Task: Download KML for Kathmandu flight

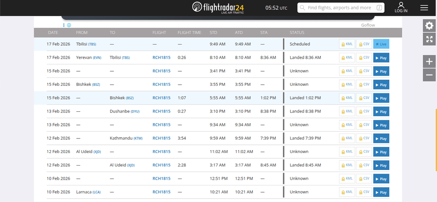Action: [346, 138]
